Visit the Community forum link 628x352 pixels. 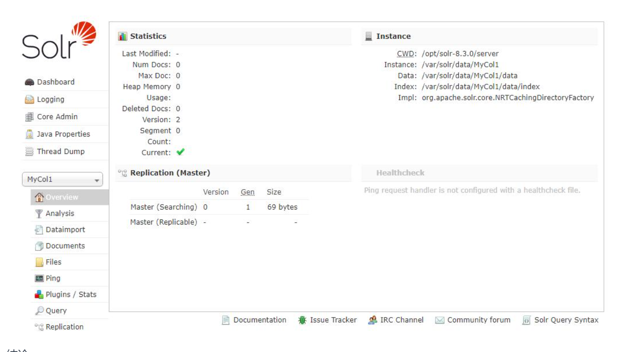pos(479,320)
